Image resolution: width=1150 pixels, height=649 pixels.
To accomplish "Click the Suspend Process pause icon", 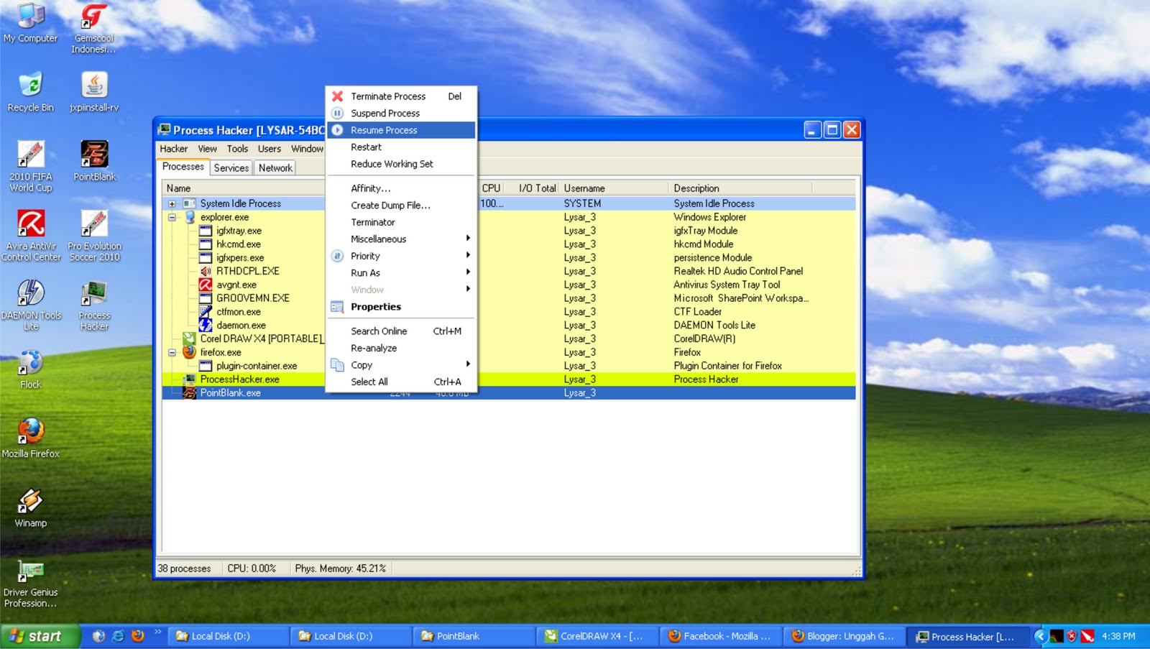I will click(337, 113).
